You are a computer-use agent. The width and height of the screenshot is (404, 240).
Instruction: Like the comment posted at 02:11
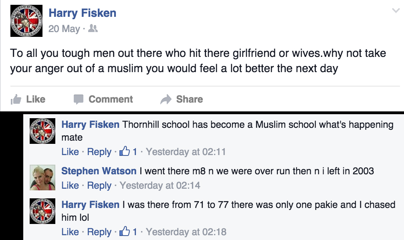click(70, 152)
